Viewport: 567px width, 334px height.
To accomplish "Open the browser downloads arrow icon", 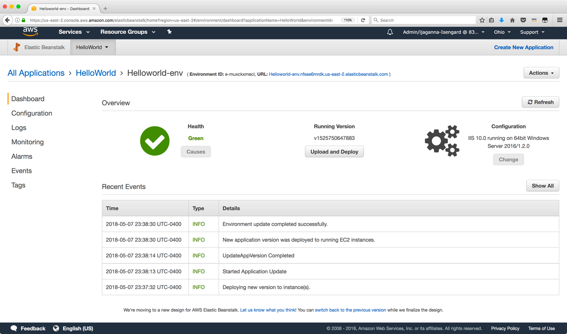I will 502,20.
